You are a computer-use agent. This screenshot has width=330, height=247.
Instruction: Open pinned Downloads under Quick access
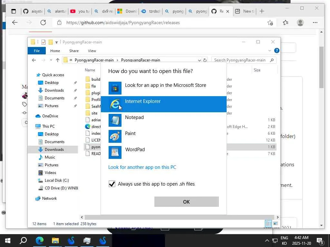(x=54, y=90)
